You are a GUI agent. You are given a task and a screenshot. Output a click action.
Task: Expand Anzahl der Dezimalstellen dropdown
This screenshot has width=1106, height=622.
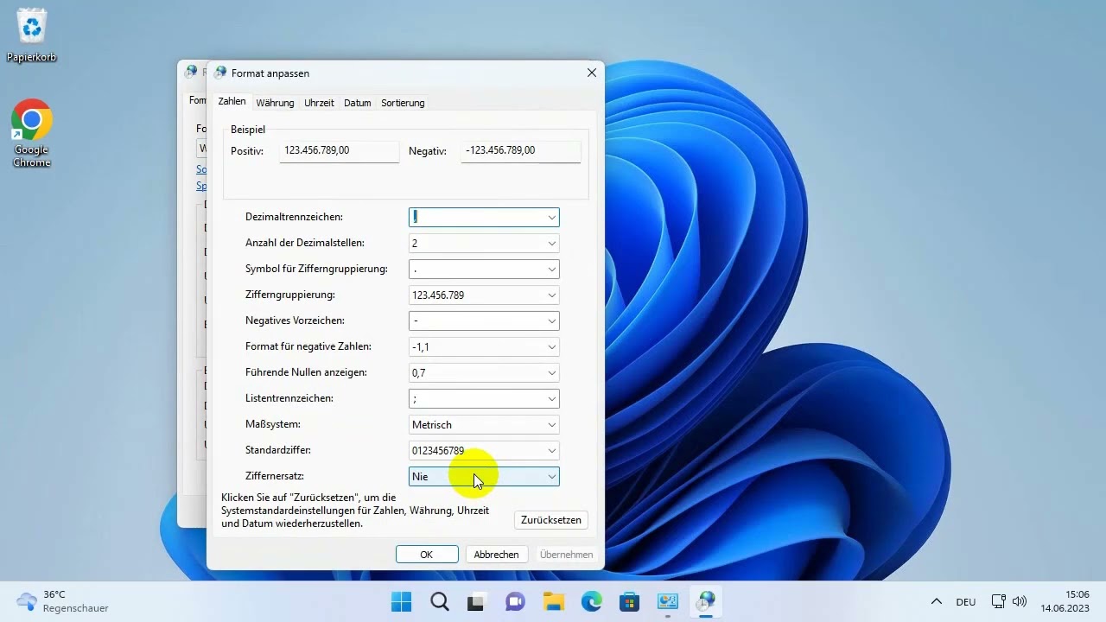pyautogui.click(x=551, y=244)
